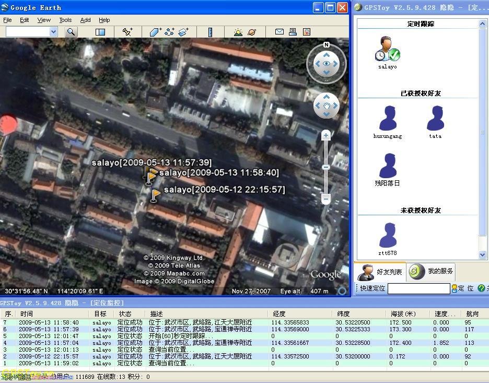Click the email envelope toolbar icon
Image resolution: width=489 pixels, height=383 pixels.
click(280, 31)
